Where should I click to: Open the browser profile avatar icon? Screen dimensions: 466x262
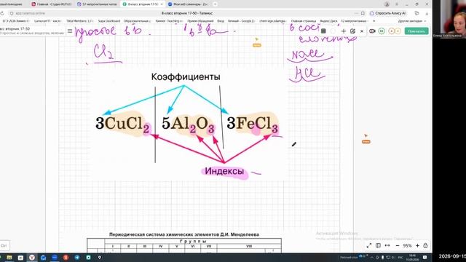(387, 4)
